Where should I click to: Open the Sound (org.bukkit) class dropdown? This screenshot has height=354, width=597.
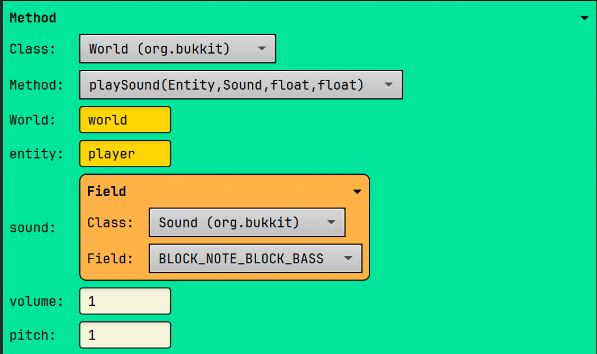click(247, 222)
